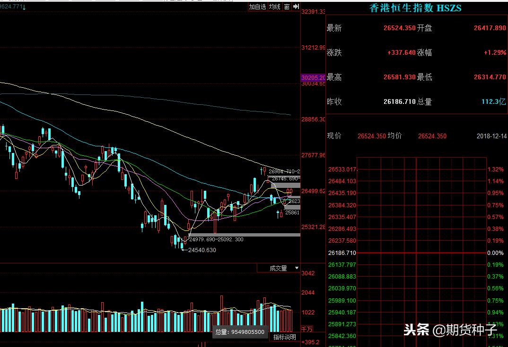Click the 加自选 add-to-watchlist button
Image resolution: width=508 pixels, height=347 pixels.
coord(258,7)
